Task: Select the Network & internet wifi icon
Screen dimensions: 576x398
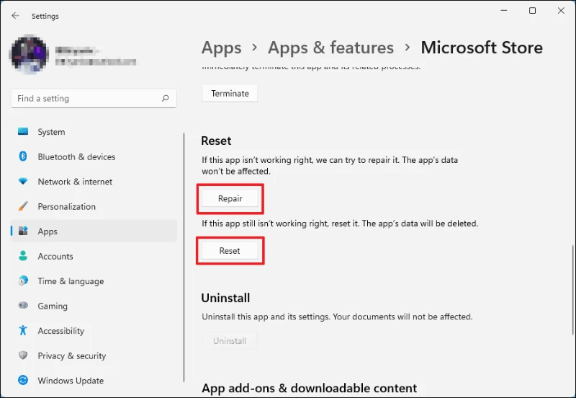Action: click(x=23, y=182)
